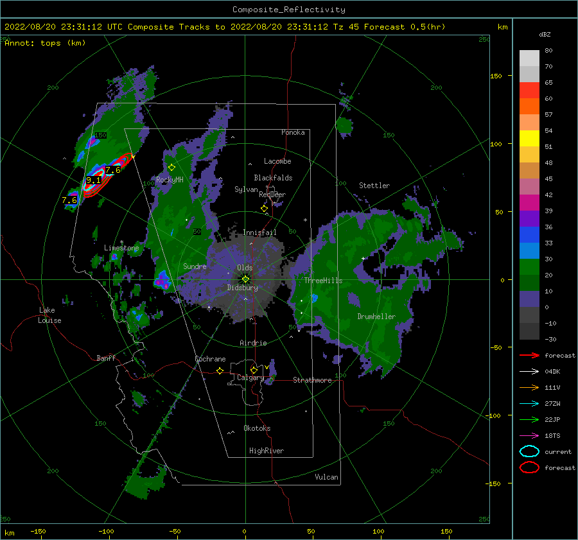The image size is (578, 540).
Task: Click the red 'forecast' ellipse legend icon
Action: (529, 467)
